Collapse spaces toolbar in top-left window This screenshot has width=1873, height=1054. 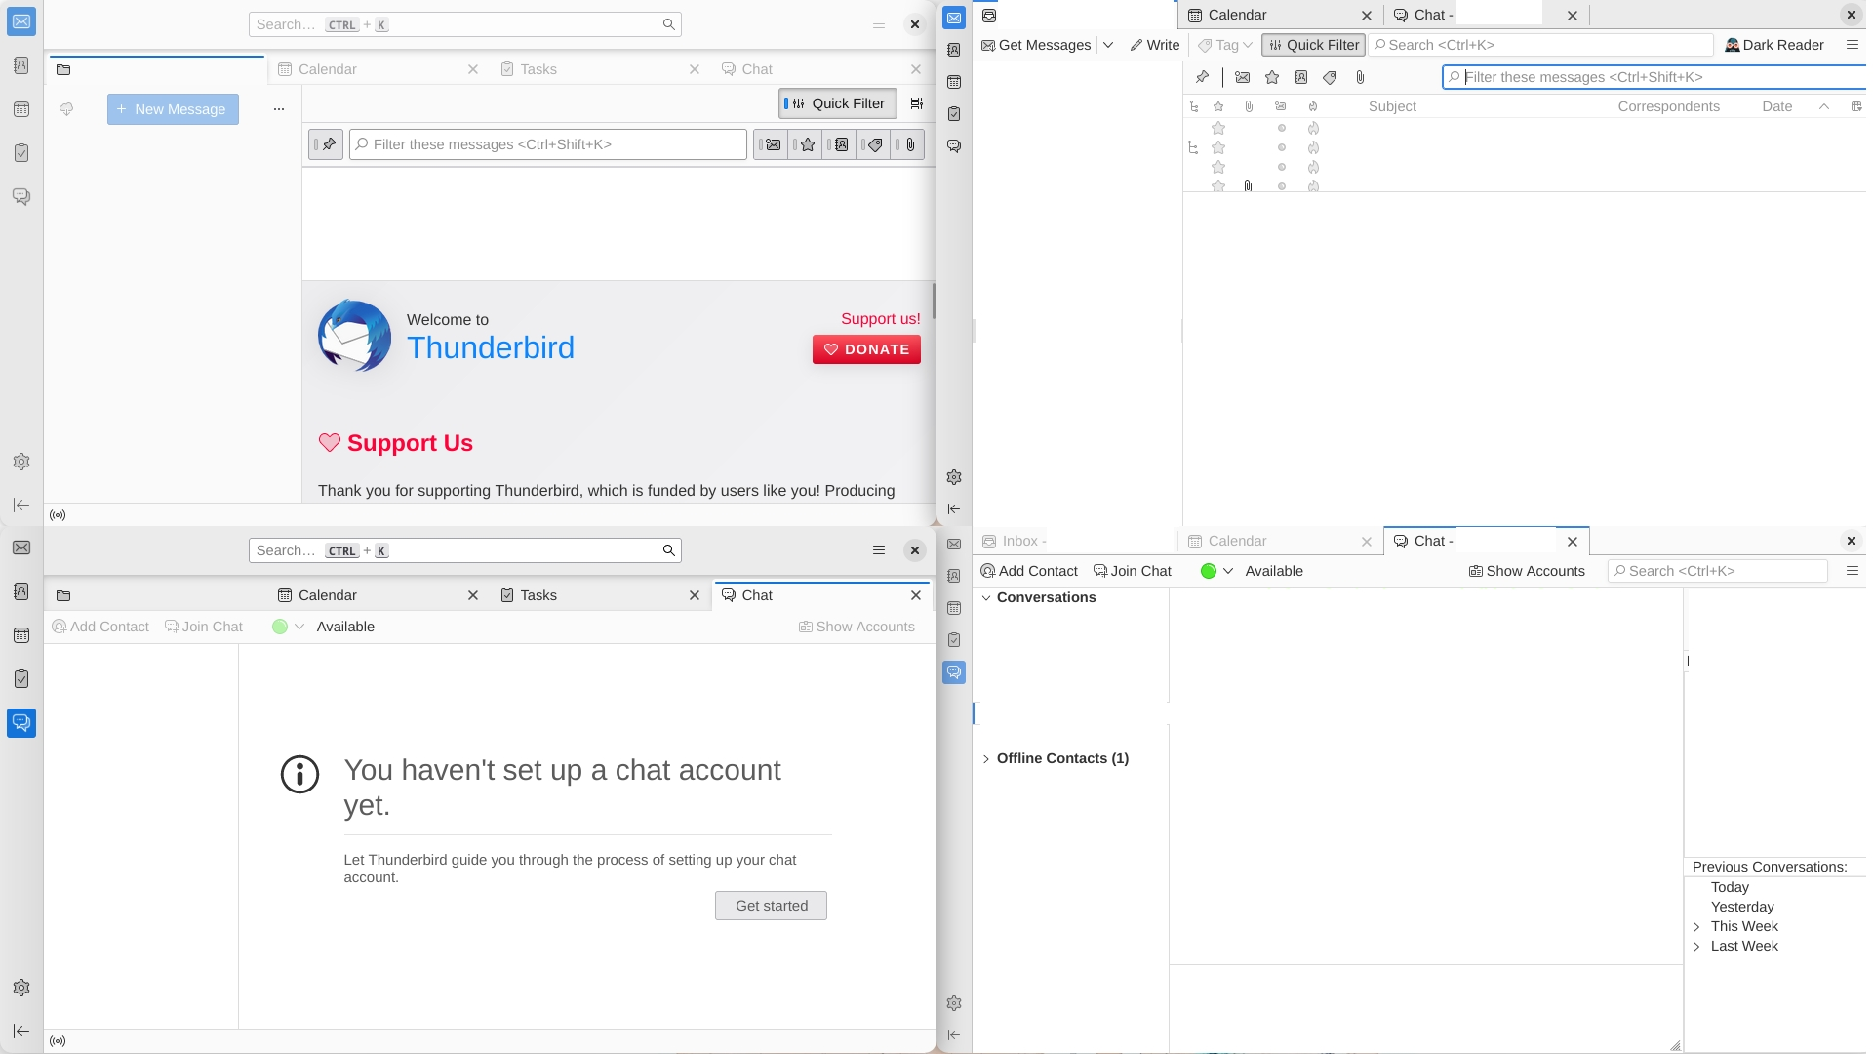pos(21,505)
